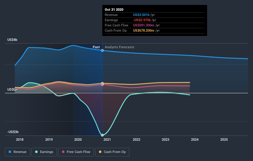Viewport: 253px width, 161px height.
Task: Click the -US$3b y-axis label
Action: coord(13,132)
